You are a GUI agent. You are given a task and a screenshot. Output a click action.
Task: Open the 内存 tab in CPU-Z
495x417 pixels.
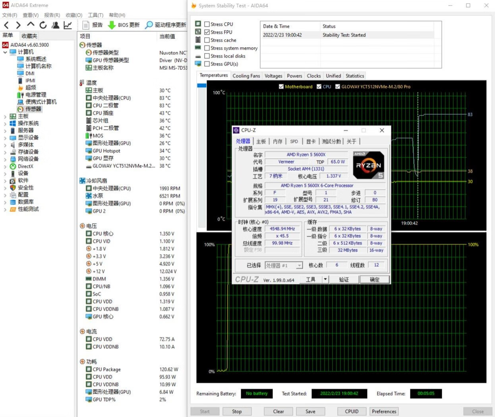278,142
